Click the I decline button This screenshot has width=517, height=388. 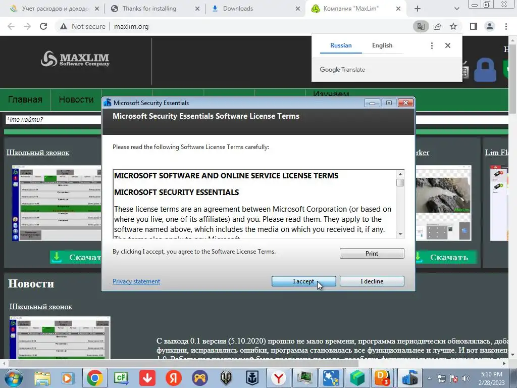[x=372, y=281]
